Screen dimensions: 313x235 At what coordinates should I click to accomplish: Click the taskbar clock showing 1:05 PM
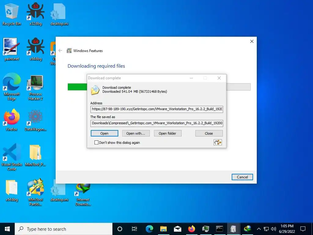287,229
